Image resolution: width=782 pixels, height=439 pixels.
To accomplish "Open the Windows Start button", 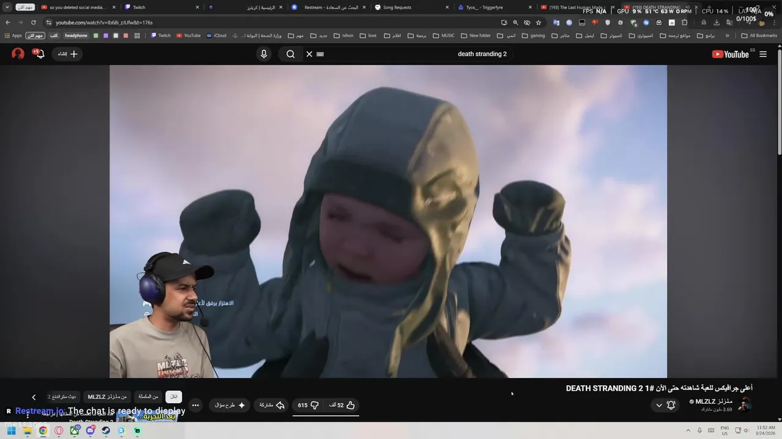I will (x=11, y=431).
